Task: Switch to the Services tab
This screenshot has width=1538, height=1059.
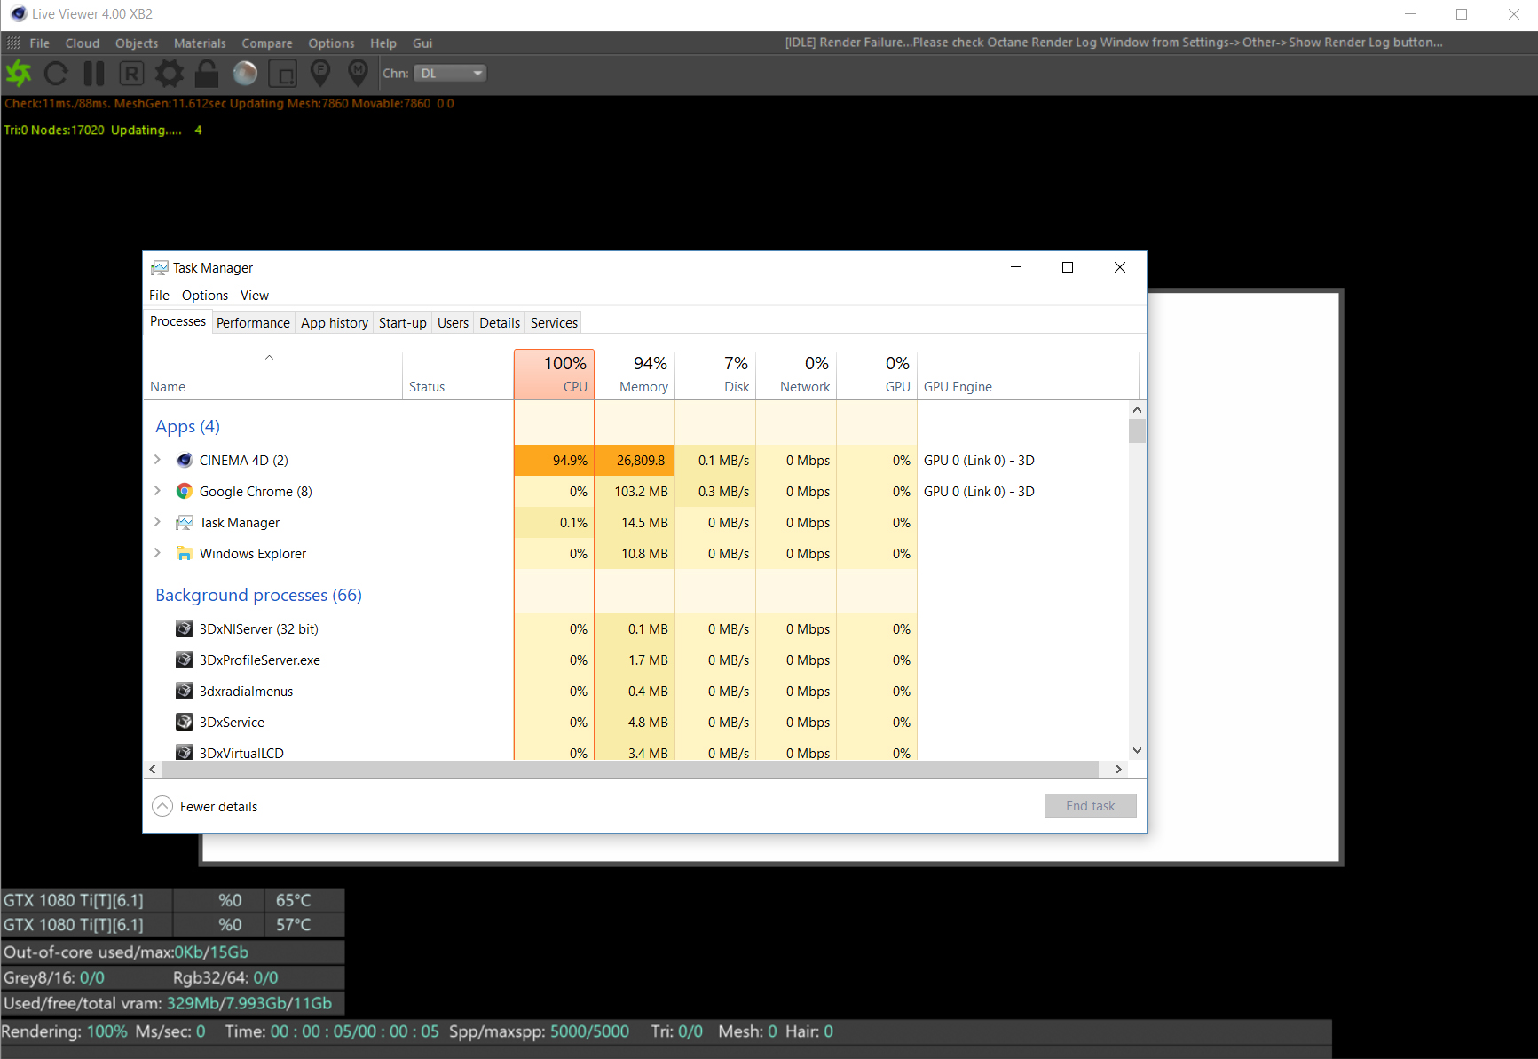Action: pyautogui.click(x=555, y=323)
